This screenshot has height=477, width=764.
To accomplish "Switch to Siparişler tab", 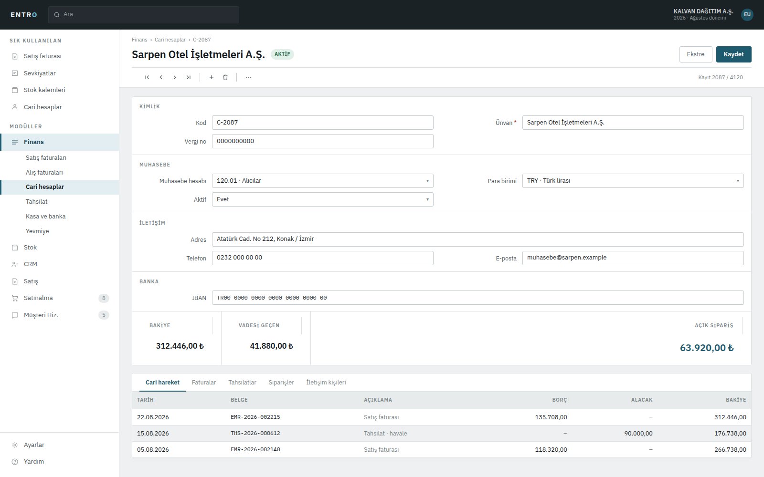I will click(281, 383).
